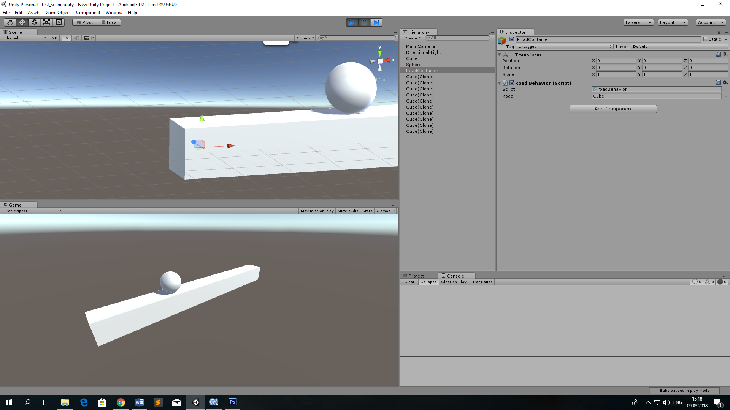Select the Sphere object in Hierarchy

(413, 64)
